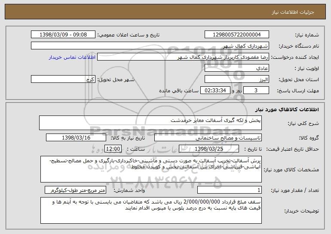Viewport: 331px width, 234px height.
Task: Click the label مهلت ارسال پاسخ
Action: tap(298, 91)
